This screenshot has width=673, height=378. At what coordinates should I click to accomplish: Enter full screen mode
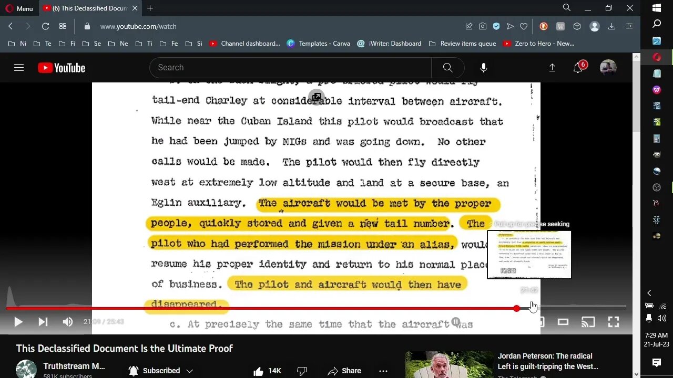(x=613, y=322)
